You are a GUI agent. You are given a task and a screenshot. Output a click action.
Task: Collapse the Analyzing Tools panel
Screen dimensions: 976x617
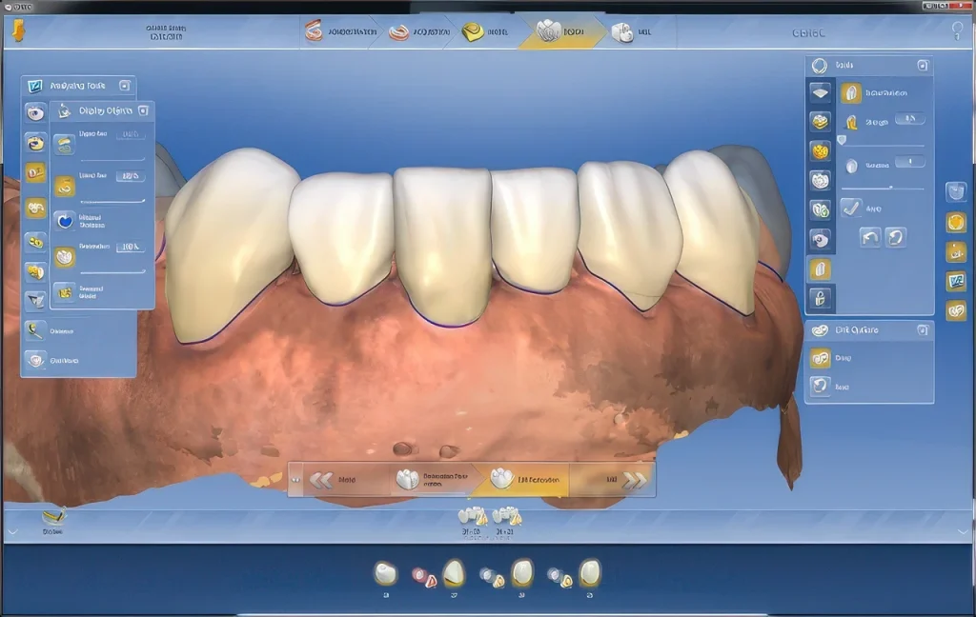click(125, 86)
